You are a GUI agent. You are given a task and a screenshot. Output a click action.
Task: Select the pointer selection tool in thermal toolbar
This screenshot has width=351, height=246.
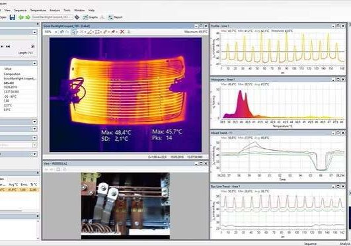pos(73,32)
